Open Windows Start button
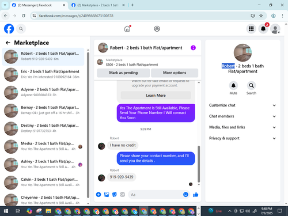The height and width of the screenshot is (216, 288). (x=6, y=211)
